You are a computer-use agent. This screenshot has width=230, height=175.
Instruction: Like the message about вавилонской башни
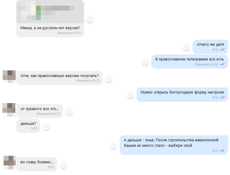click(114, 145)
